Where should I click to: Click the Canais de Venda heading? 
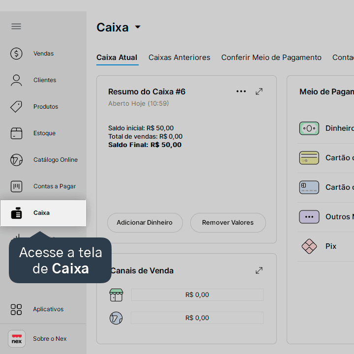coord(143,270)
